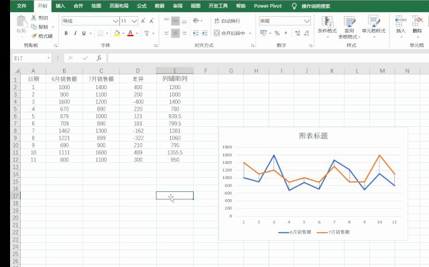
Task: Open font color dropdown arrow
Action: click(137, 34)
